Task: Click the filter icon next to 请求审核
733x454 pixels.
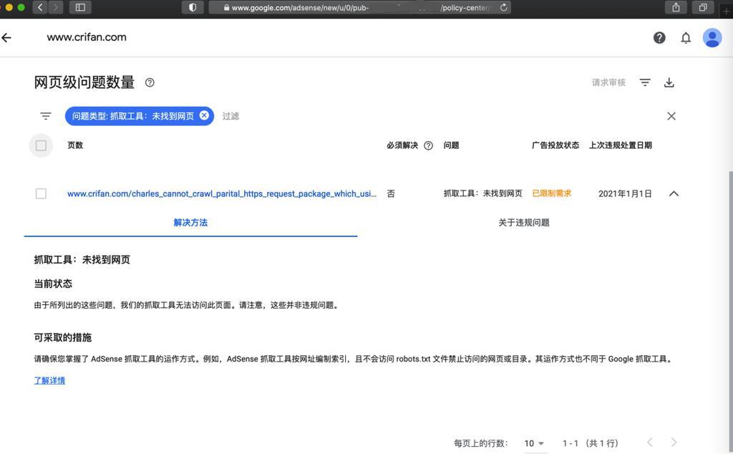Action: click(x=645, y=83)
